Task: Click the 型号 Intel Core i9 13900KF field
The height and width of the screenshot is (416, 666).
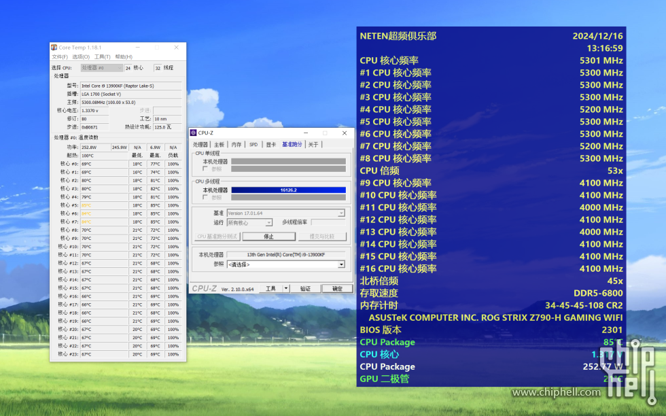Action: pos(131,86)
